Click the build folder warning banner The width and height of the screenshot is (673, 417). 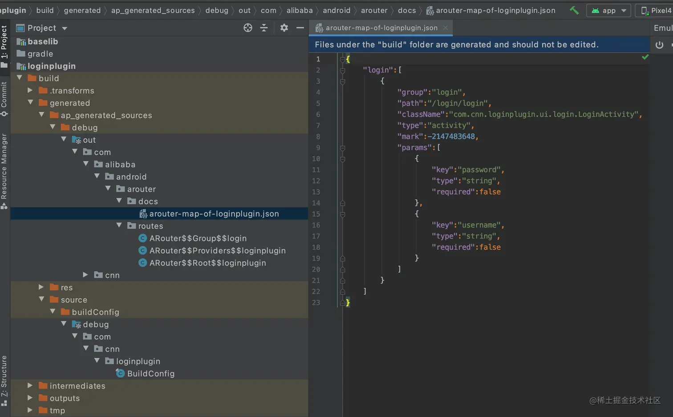pos(479,45)
